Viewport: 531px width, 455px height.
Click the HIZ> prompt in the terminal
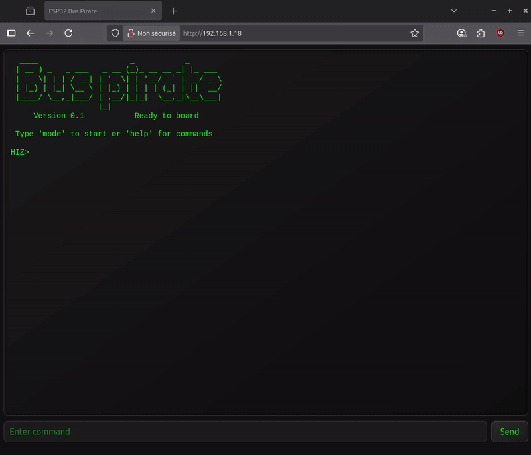(x=20, y=153)
